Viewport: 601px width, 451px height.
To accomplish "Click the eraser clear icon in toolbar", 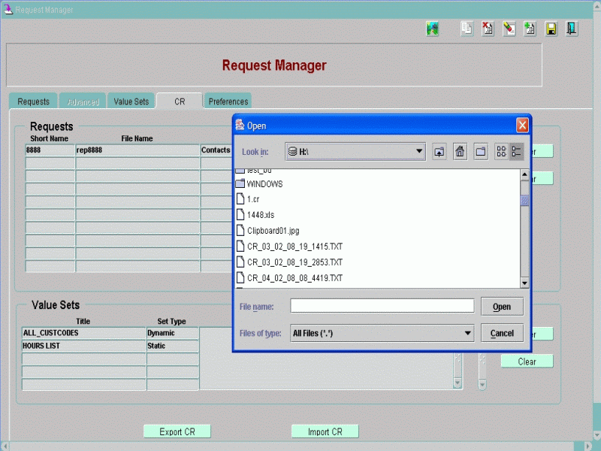I will 509,29.
